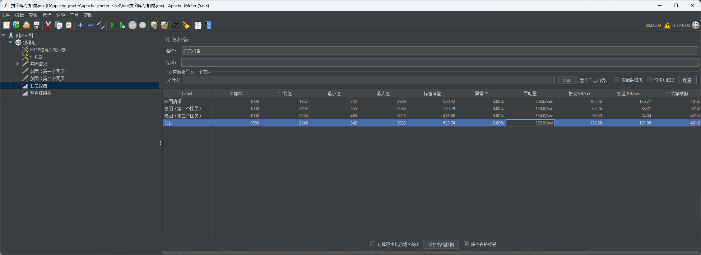Click the 保存表格数据 button
The width and height of the screenshot is (701, 255).
pyautogui.click(x=441, y=244)
